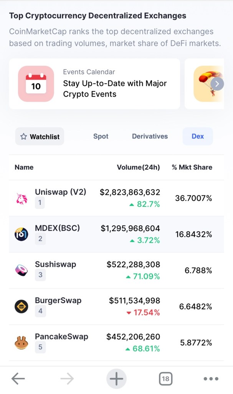
Task: Switch to the Spot tab
Action: click(101, 136)
